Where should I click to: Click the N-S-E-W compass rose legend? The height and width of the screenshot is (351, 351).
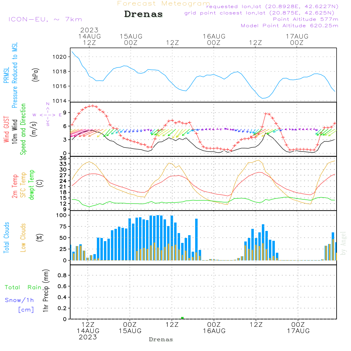point(47,114)
